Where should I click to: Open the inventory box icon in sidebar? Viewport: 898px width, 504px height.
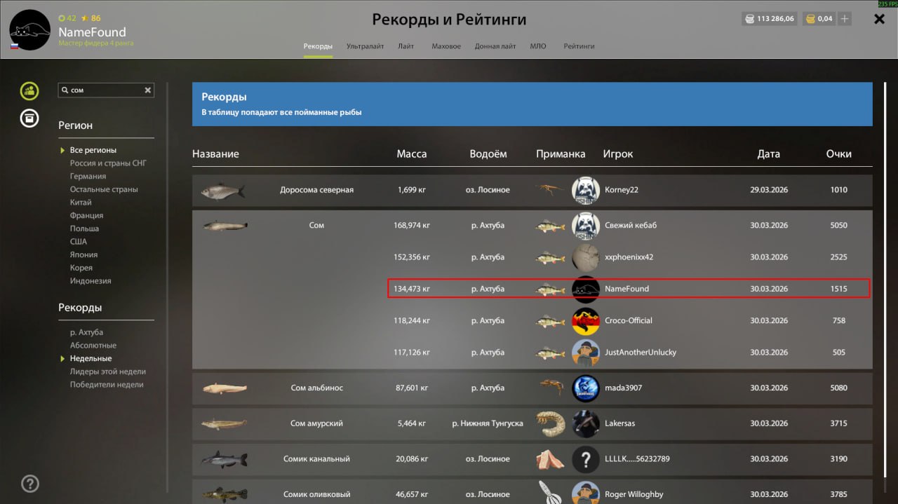[29, 118]
